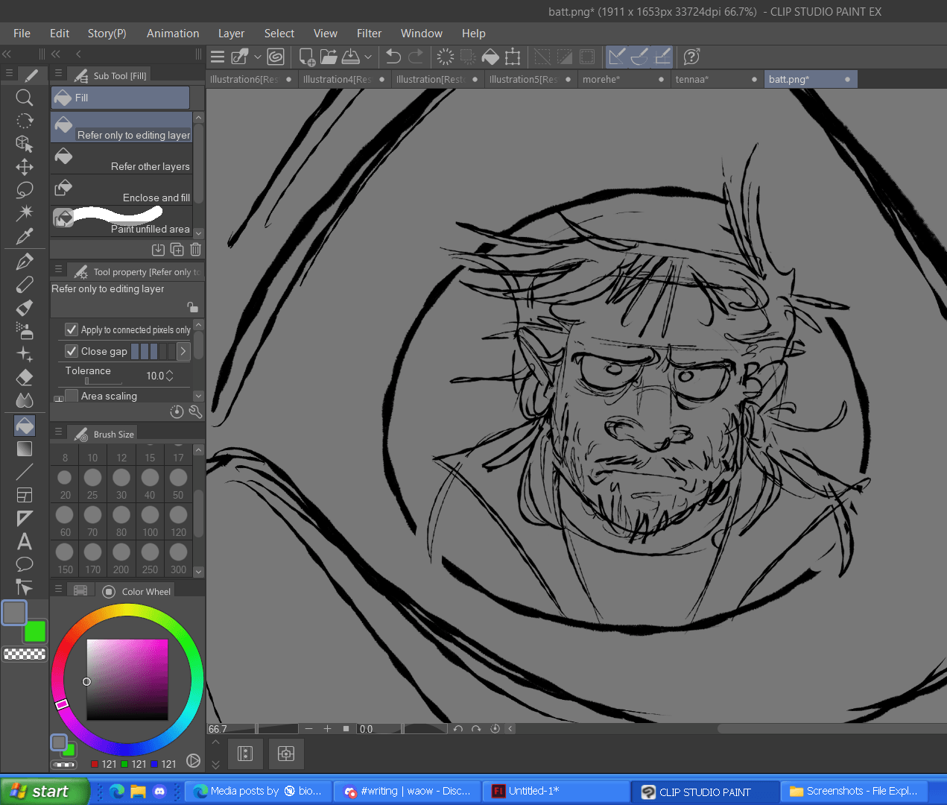
Task: Switch to the tennaa document tab
Action: [x=692, y=79]
